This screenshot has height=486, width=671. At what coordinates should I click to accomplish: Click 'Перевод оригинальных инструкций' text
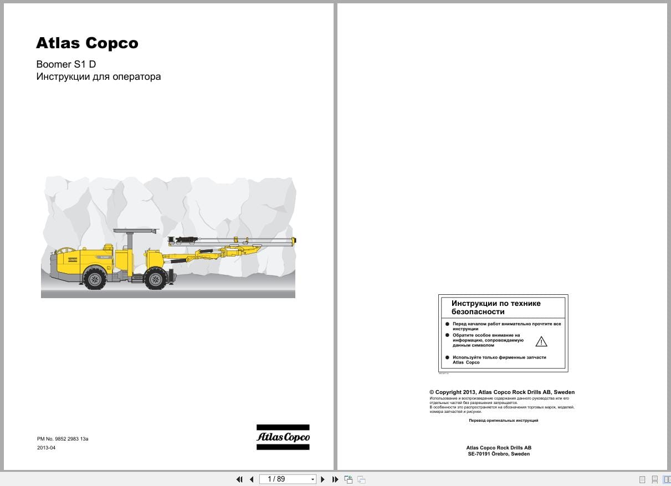click(x=503, y=421)
